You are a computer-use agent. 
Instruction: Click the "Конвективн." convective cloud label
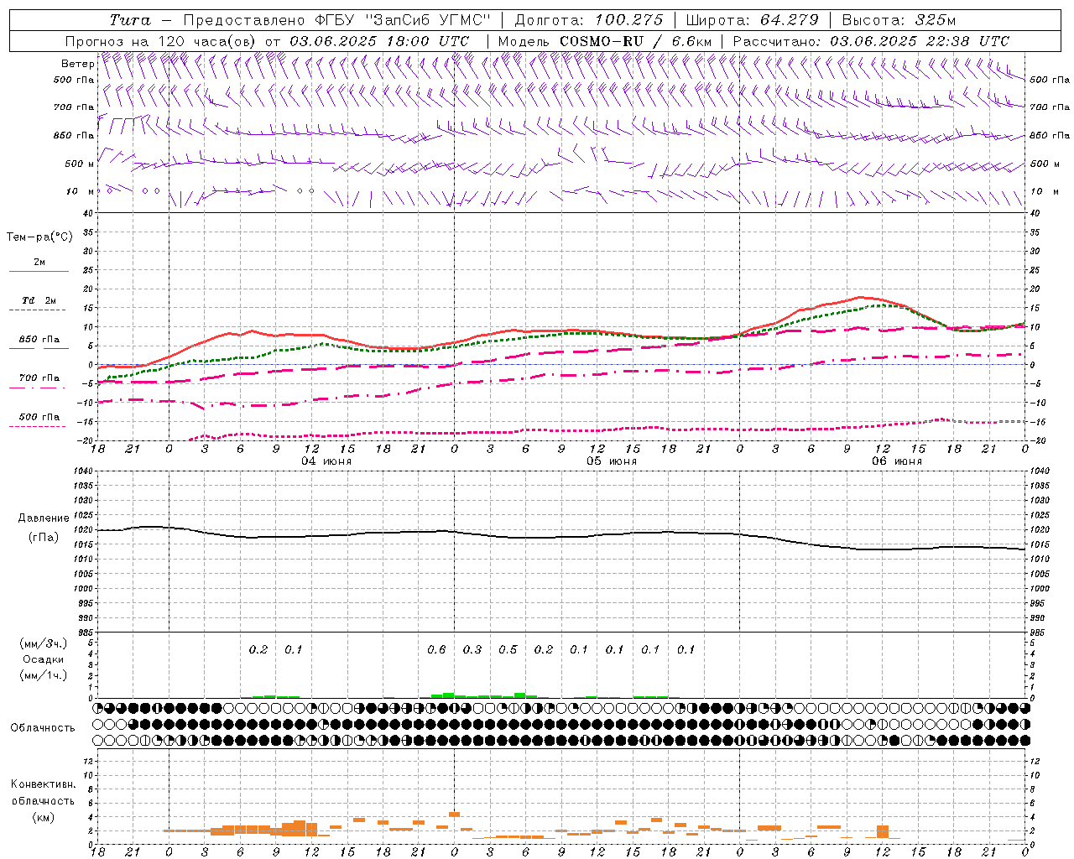pos(43,784)
